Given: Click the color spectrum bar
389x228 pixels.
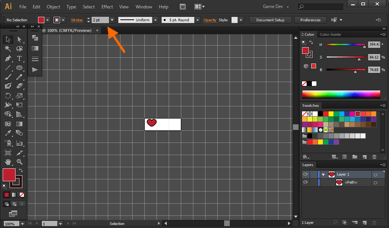Looking at the screenshot, I should (x=341, y=94).
